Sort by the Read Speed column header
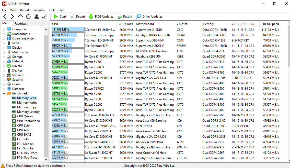 coord(270,24)
